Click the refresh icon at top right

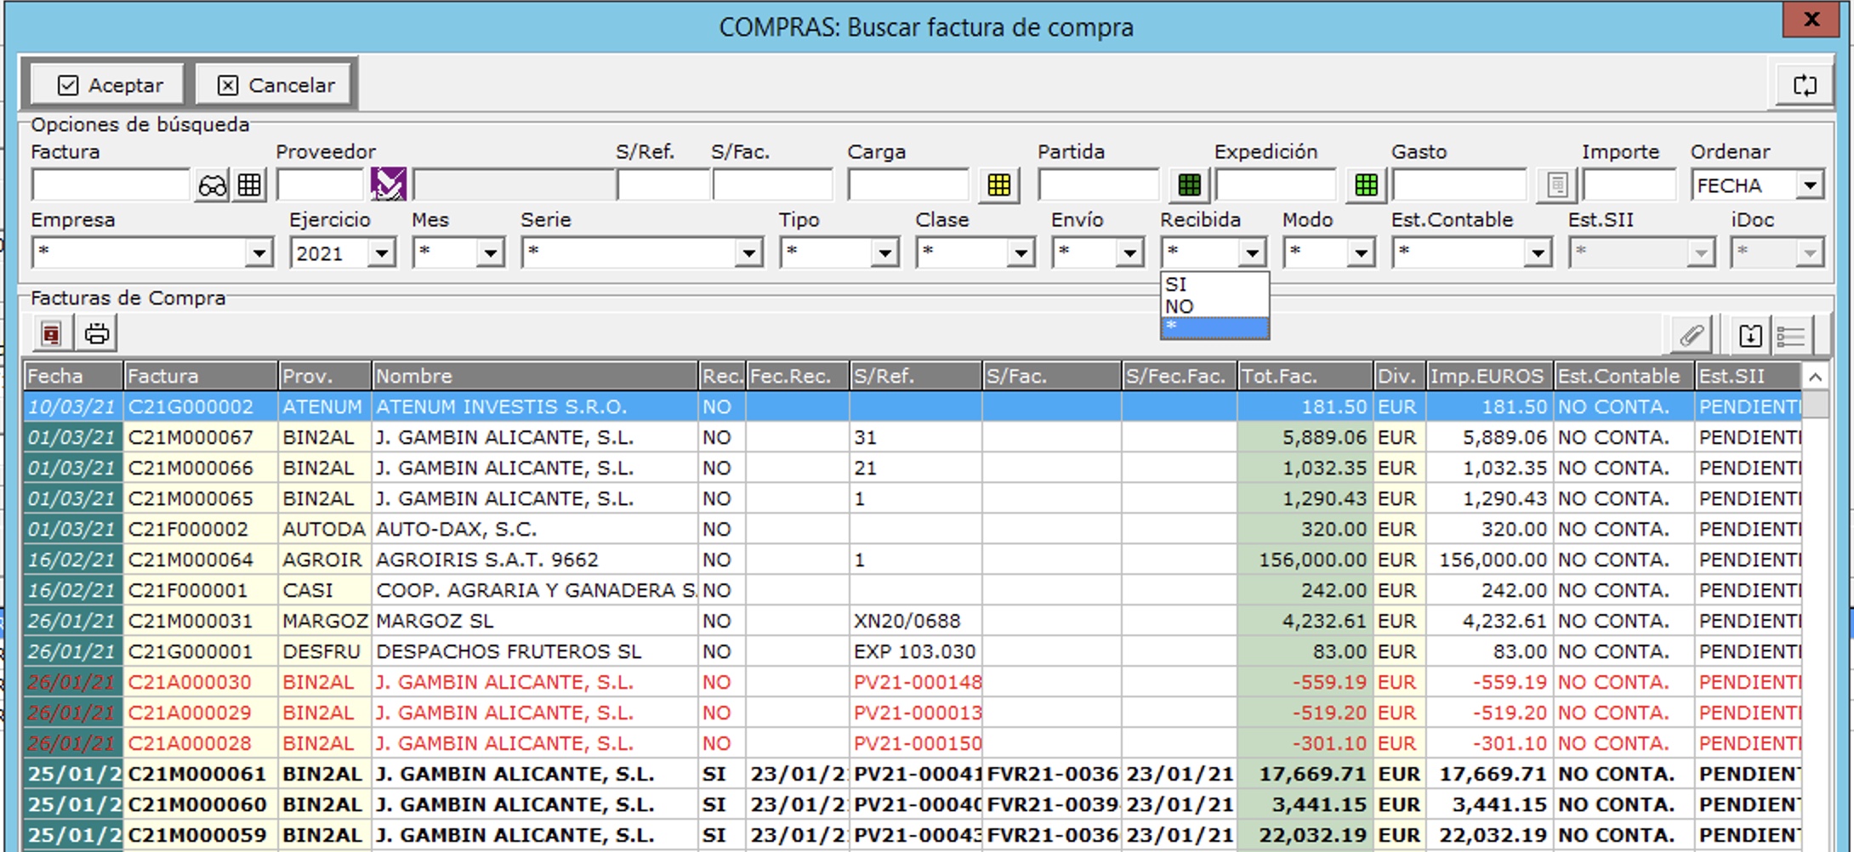pos(1805,85)
